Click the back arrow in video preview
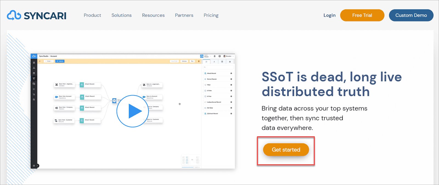 (x=40, y=61)
